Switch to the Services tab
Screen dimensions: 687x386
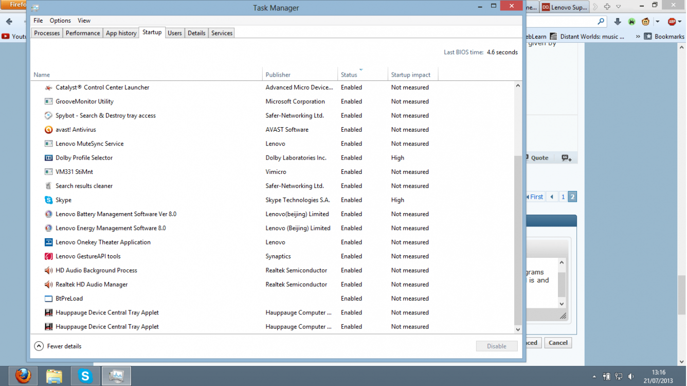222,33
